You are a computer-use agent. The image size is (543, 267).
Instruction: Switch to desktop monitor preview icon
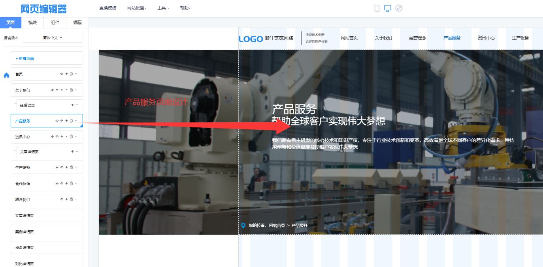[388, 8]
